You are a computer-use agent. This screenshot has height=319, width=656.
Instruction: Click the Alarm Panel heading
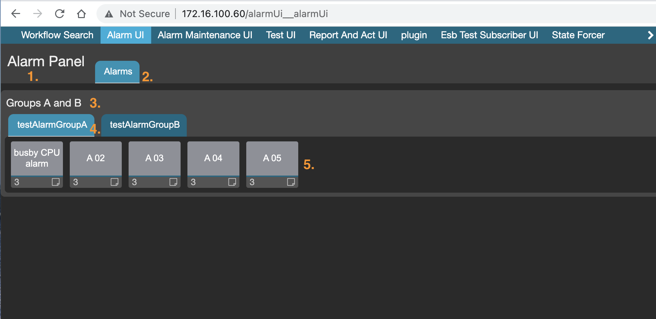tap(46, 61)
